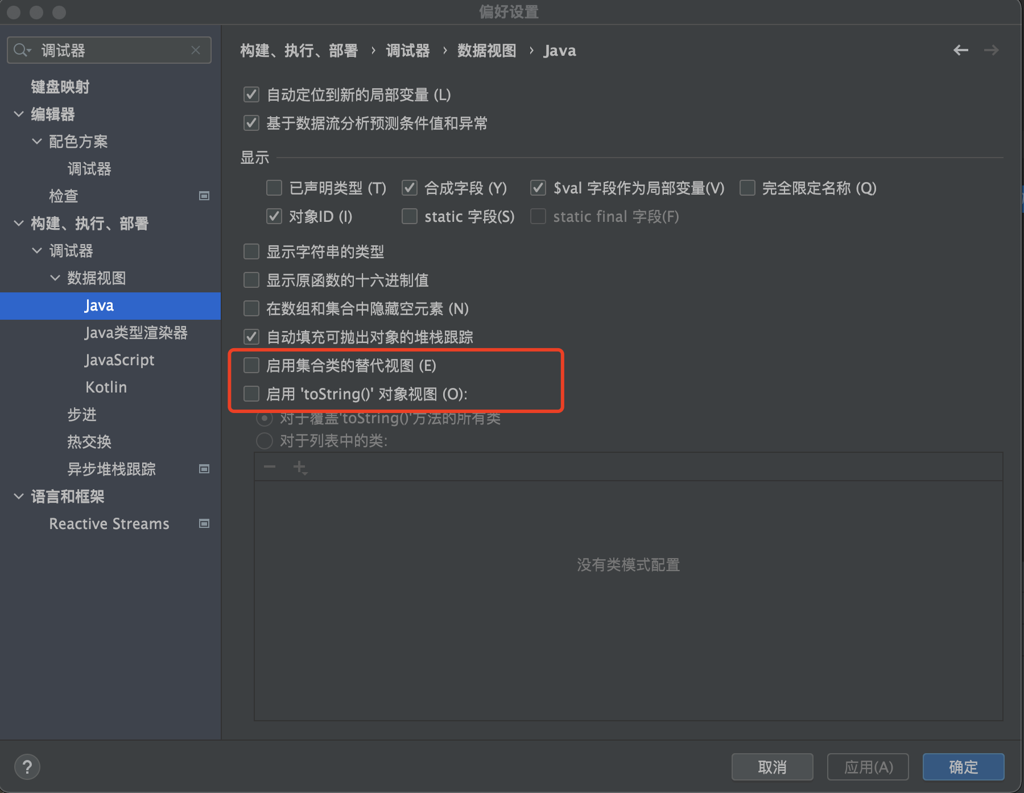The image size is (1024, 793).
Task: Click the 取消 button
Action: click(x=772, y=767)
